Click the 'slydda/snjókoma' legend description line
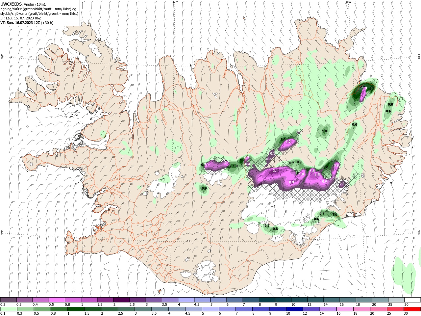This screenshot has width=421, height=316. 39,13
